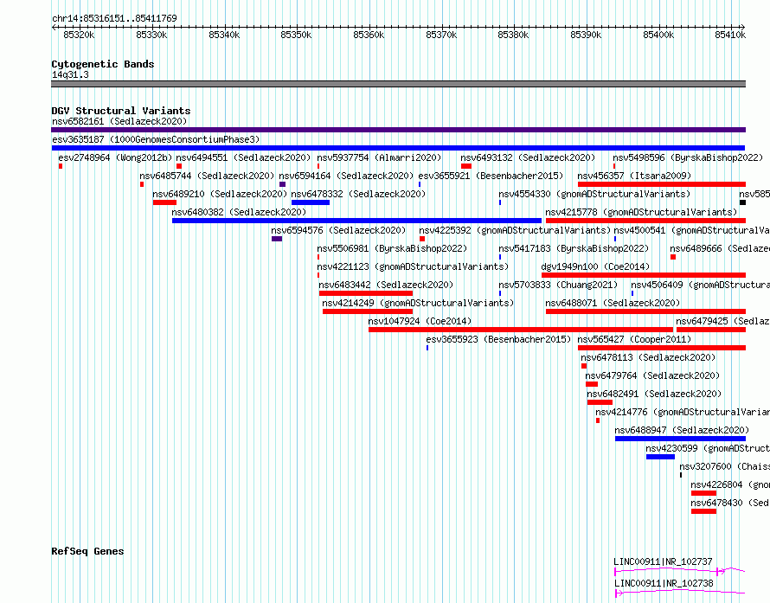The width and height of the screenshot is (770, 603).
Task: Open nsv4500541 variant label
Action: click(692, 230)
